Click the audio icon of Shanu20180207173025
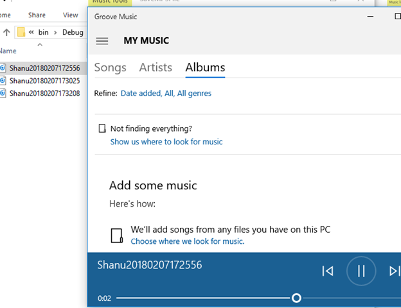Screen dimensions: 401x308 [3, 81]
